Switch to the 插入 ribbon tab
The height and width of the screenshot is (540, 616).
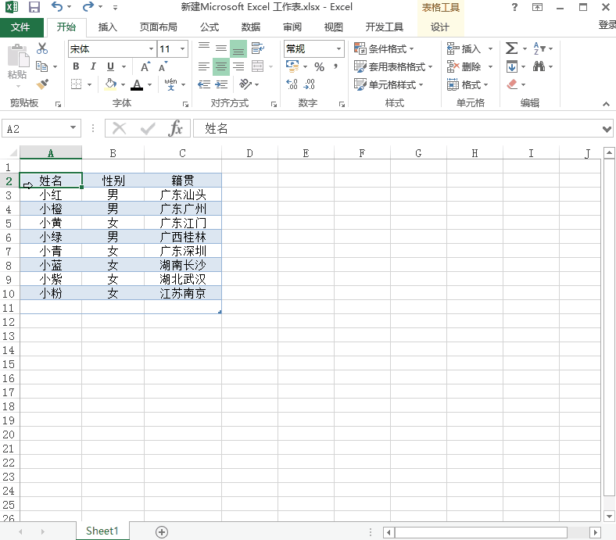coord(107,27)
